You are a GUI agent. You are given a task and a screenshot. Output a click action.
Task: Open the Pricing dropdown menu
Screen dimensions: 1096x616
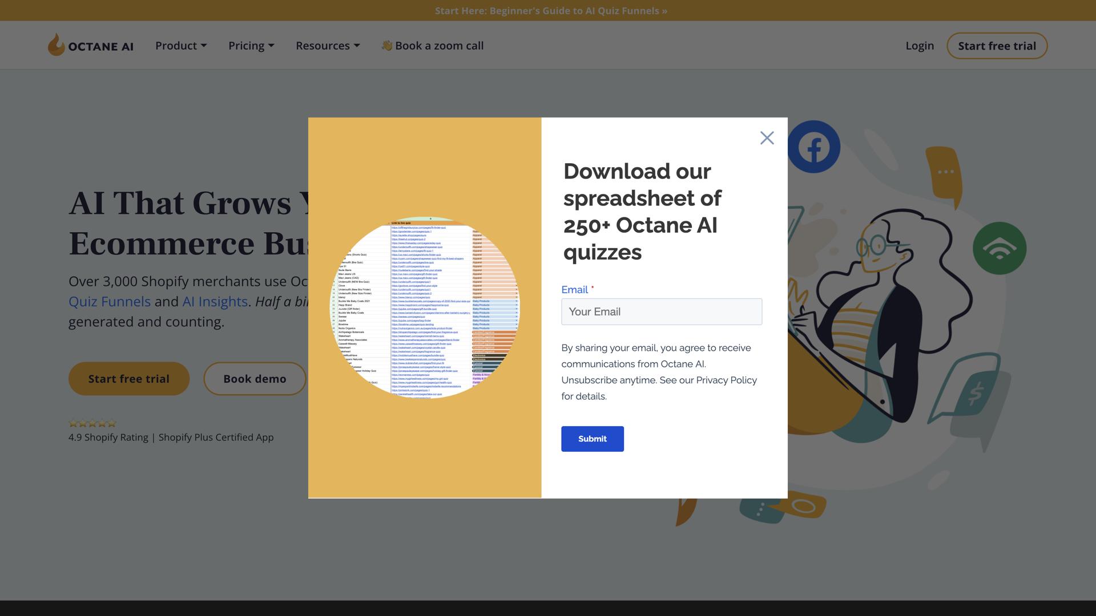[x=251, y=46]
